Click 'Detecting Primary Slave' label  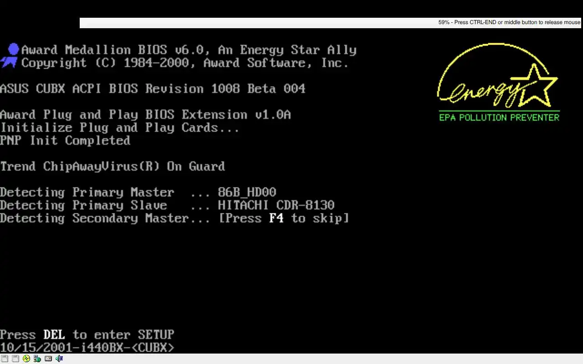pos(83,205)
